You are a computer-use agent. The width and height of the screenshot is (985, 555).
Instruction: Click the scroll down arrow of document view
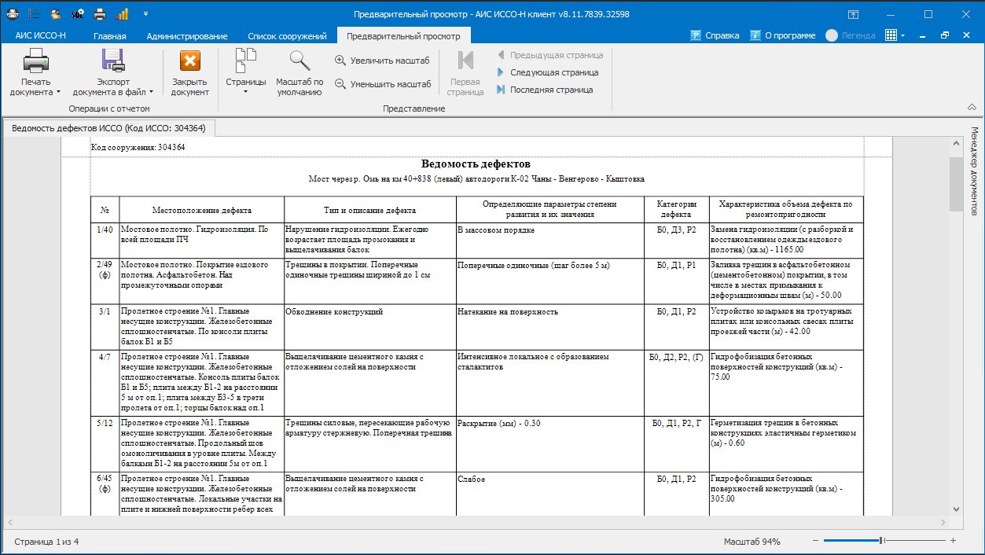click(955, 509)
